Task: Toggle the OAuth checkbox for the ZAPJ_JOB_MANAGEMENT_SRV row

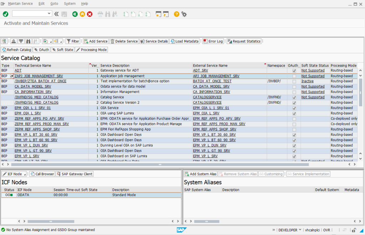Action: pos(294,76)
